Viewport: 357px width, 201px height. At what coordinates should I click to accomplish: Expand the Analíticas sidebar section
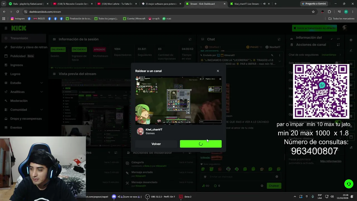click(x=23, y=92)
